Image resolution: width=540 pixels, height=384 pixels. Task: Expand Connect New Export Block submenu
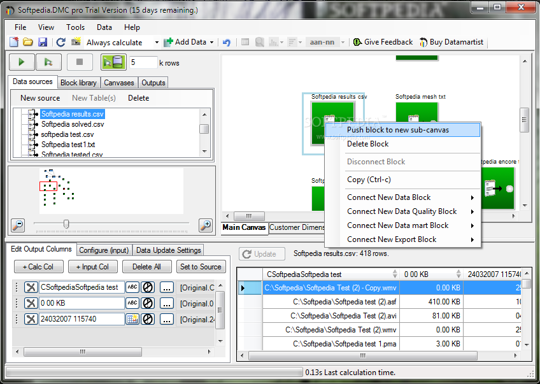[x=472, y=239]
